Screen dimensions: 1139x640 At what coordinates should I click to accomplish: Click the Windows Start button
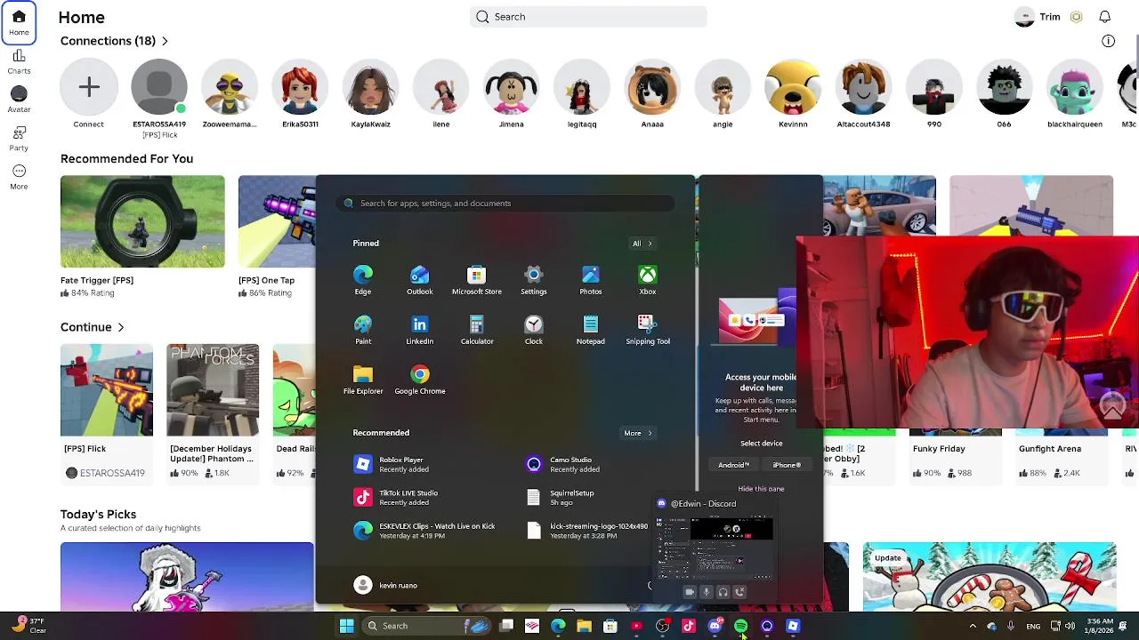point(347,626)
